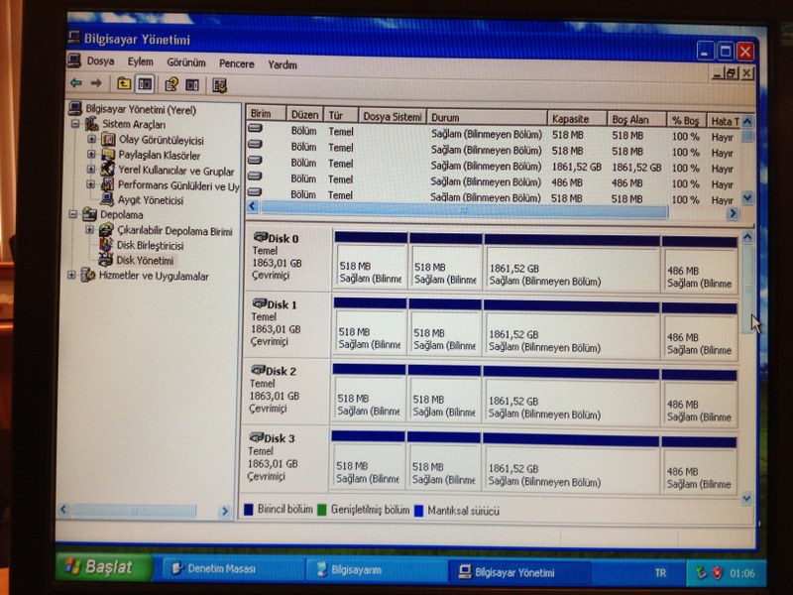793x595 pixels.
Task: Click the Genişletilmiş bölüm legend swatch
Action: (x=321, y=510)
